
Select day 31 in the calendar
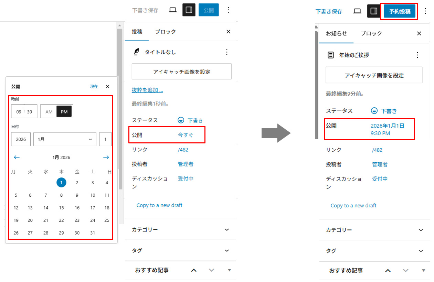click(93, 233)
